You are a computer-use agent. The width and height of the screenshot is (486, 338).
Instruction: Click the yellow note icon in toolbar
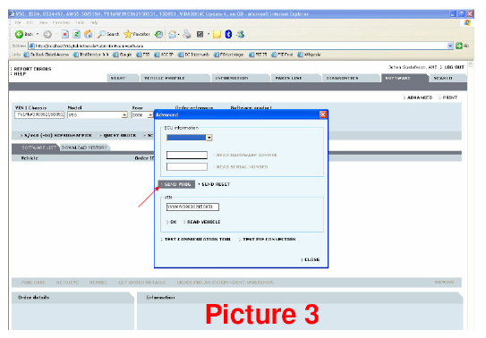217,34
